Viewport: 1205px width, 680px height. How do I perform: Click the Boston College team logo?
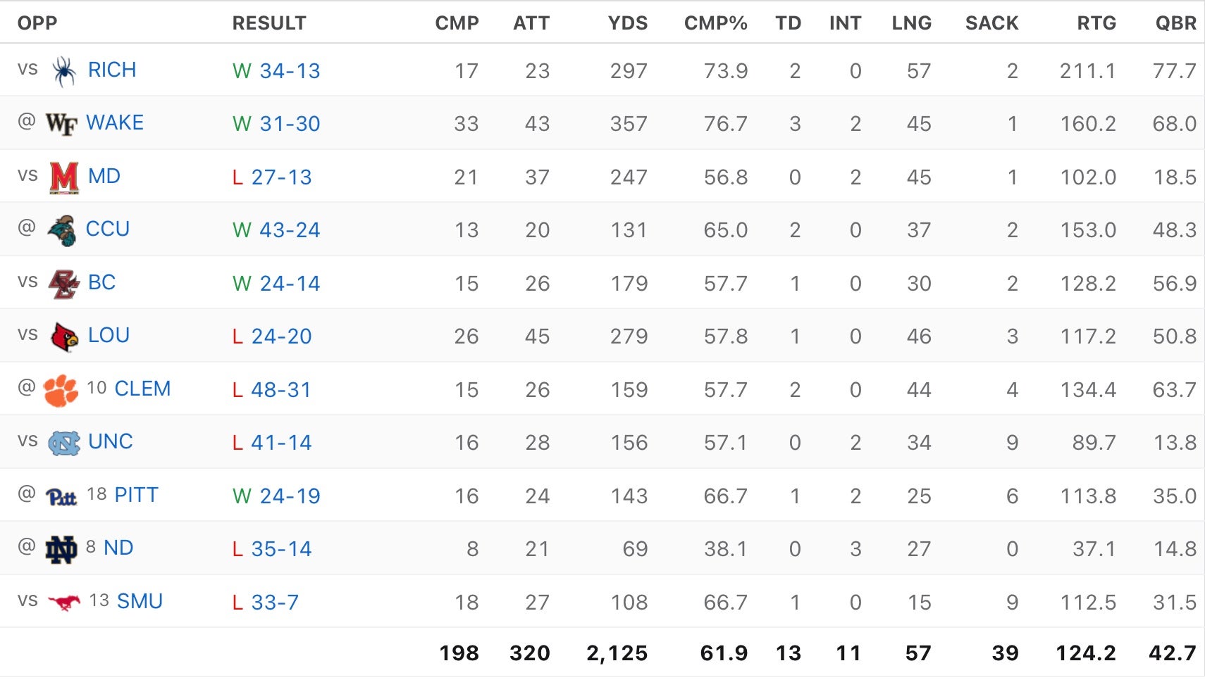click(63, 284)
